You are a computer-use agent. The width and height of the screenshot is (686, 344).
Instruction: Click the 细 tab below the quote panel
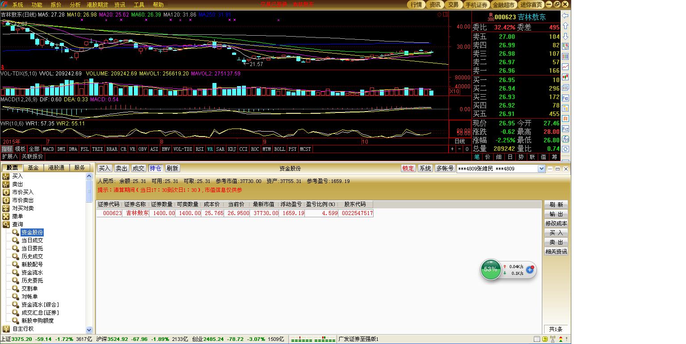[499, 157]
